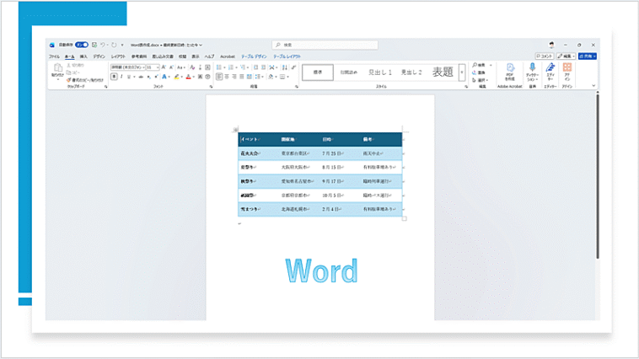Click the Shading paint bucket icon

point(271,77)
